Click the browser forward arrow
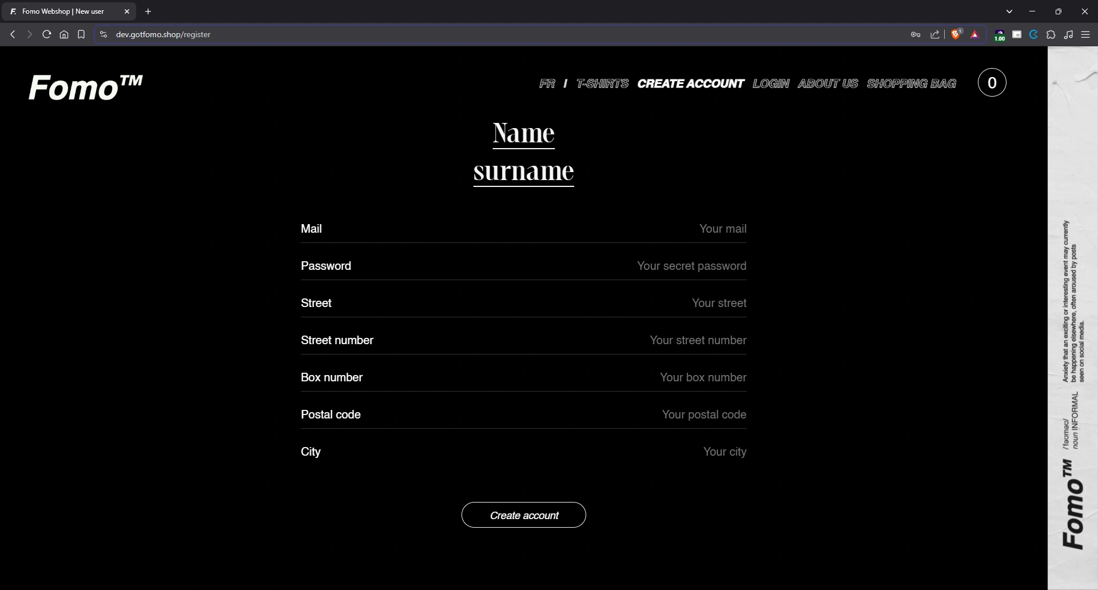Screen dimensions: 1098x590 coord(30,34)
